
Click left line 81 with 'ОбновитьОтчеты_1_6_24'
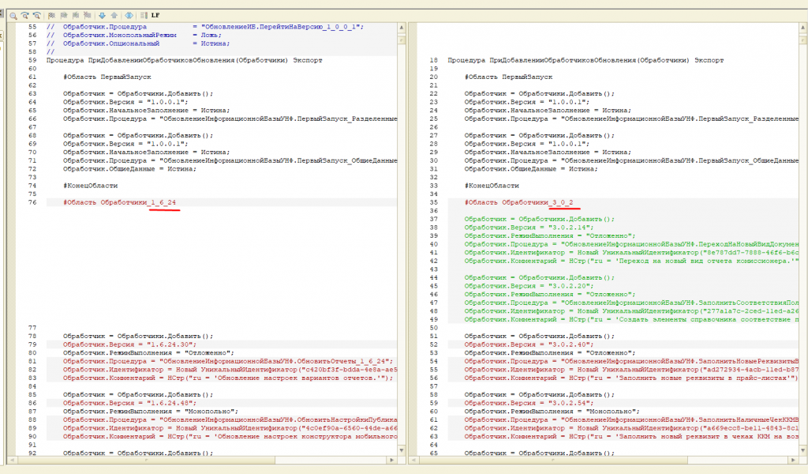pyautogui.click(x=228, y=361)
